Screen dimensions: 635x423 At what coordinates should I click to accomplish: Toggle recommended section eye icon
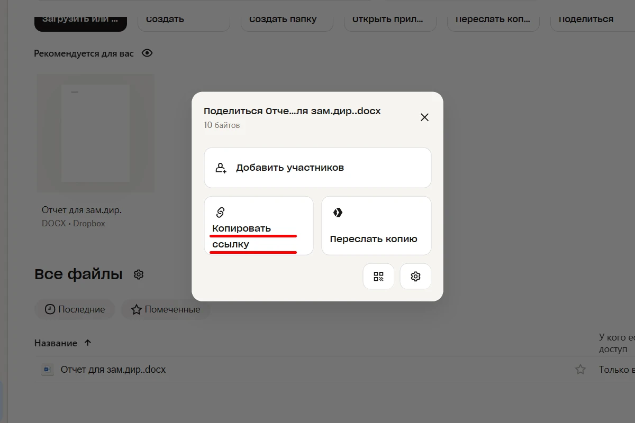coord(147,53)
